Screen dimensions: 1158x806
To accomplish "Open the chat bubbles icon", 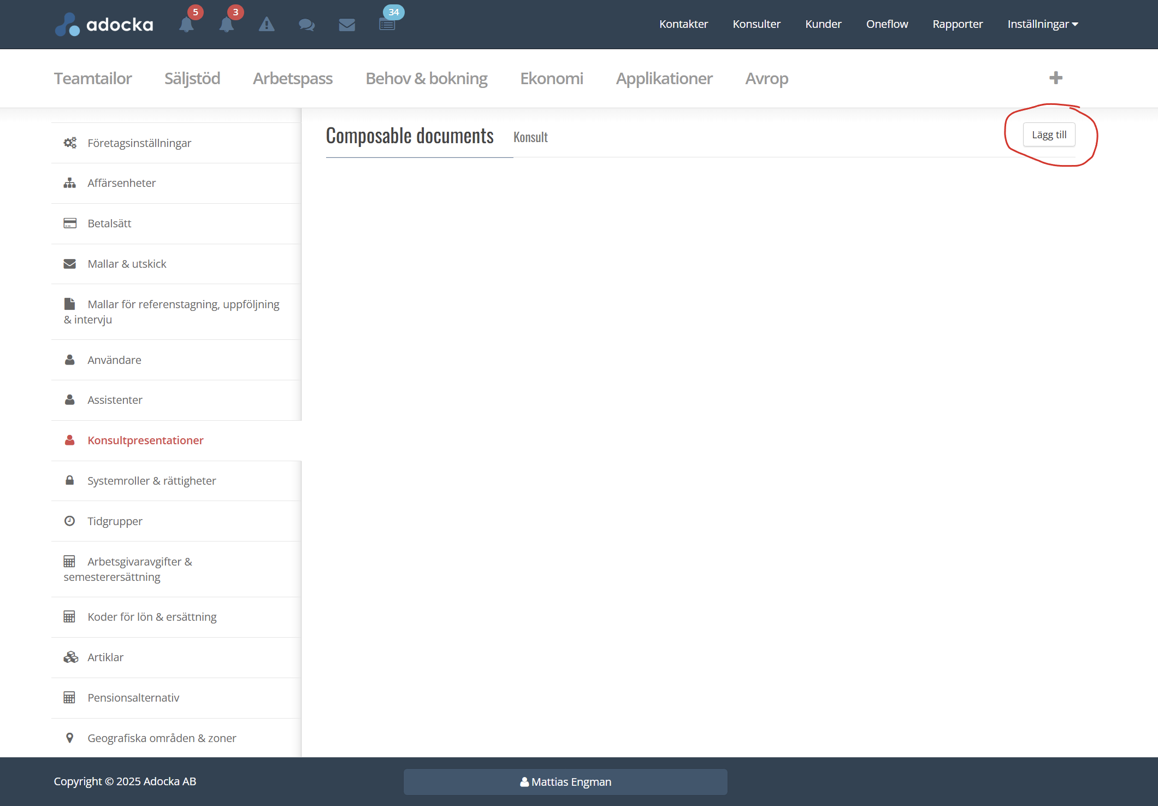I will click(306, 25).
